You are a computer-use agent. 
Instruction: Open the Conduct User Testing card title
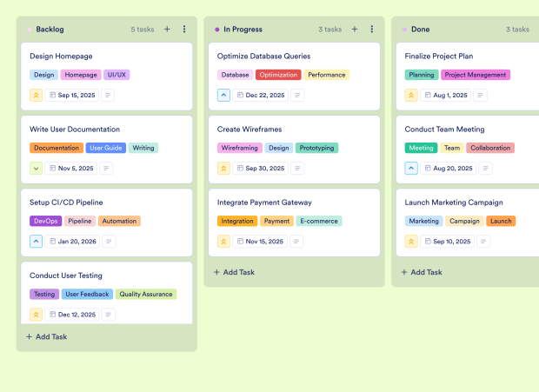click(x=66, y=276)
